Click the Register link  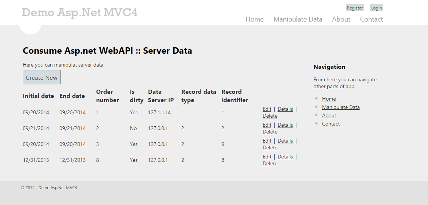point(355,8)
